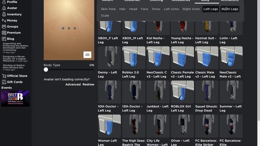
Task: Equip the Roblox 2.0 Left Leg thumbnail
Action: pos(134,58)
